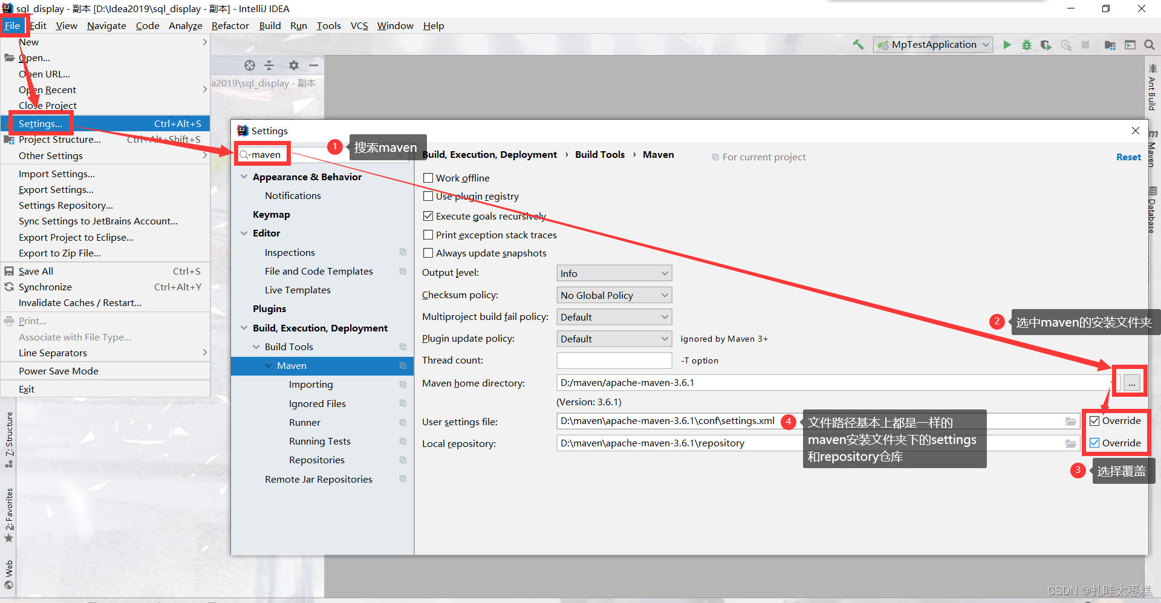Screen dimensions: 1161x603
Task: Open Plugin update policy dropdown
Action: [x=614, y=339]
